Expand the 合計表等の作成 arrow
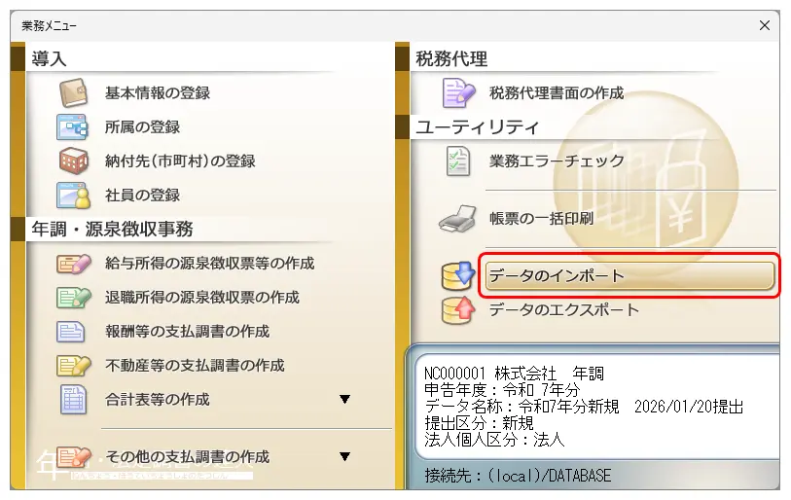The width and height of the screenshot is (791, 500). pos(344,400)
